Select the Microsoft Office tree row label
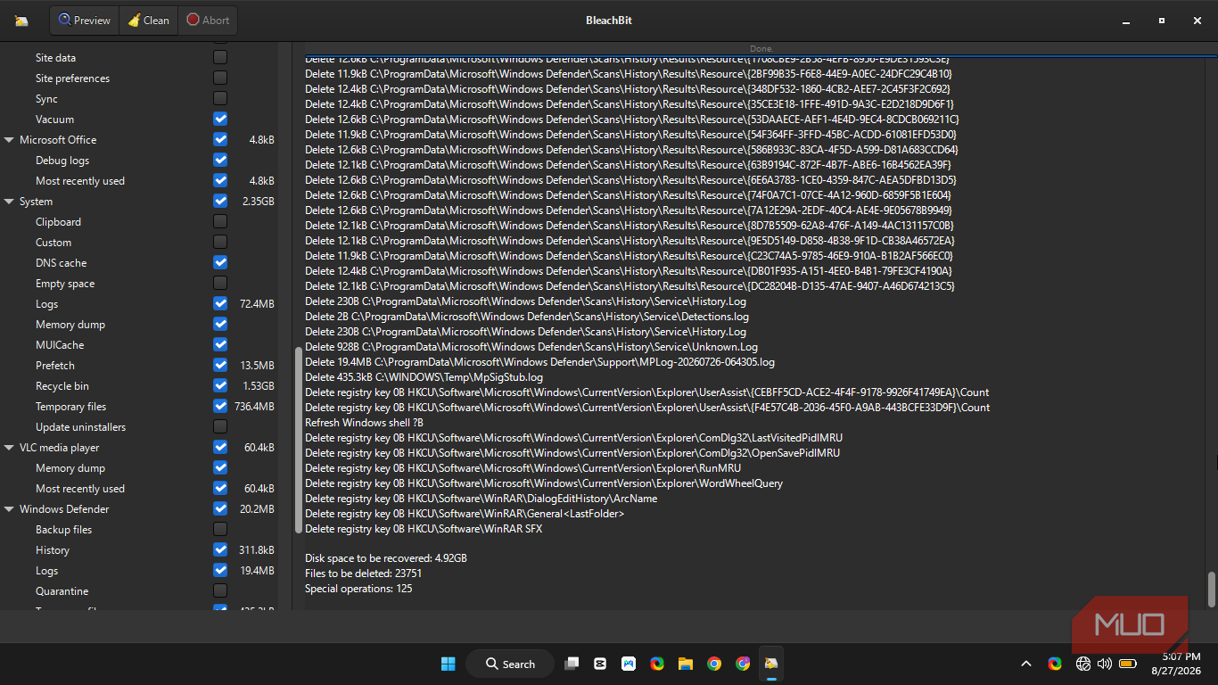Screen dimensions: 1218x685 pyautogui.click(x=58, y=140)
